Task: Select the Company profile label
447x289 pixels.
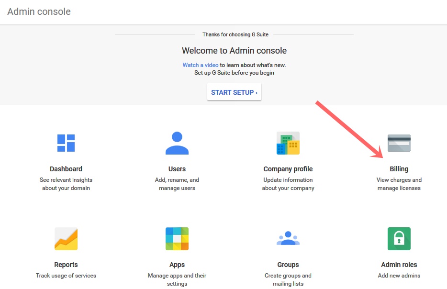Action: [288, 169]
